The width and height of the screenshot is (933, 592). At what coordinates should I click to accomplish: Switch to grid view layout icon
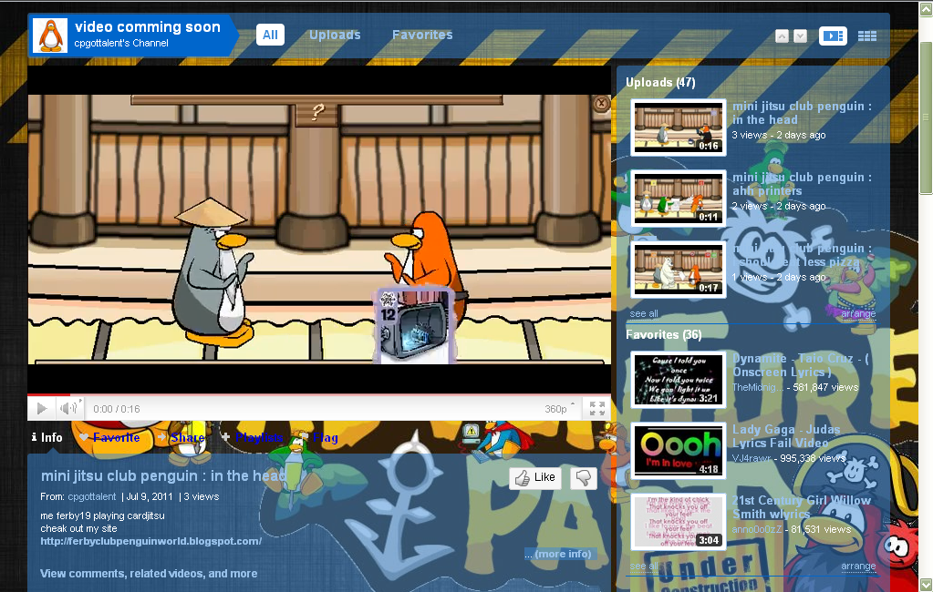tap(867, 36)
